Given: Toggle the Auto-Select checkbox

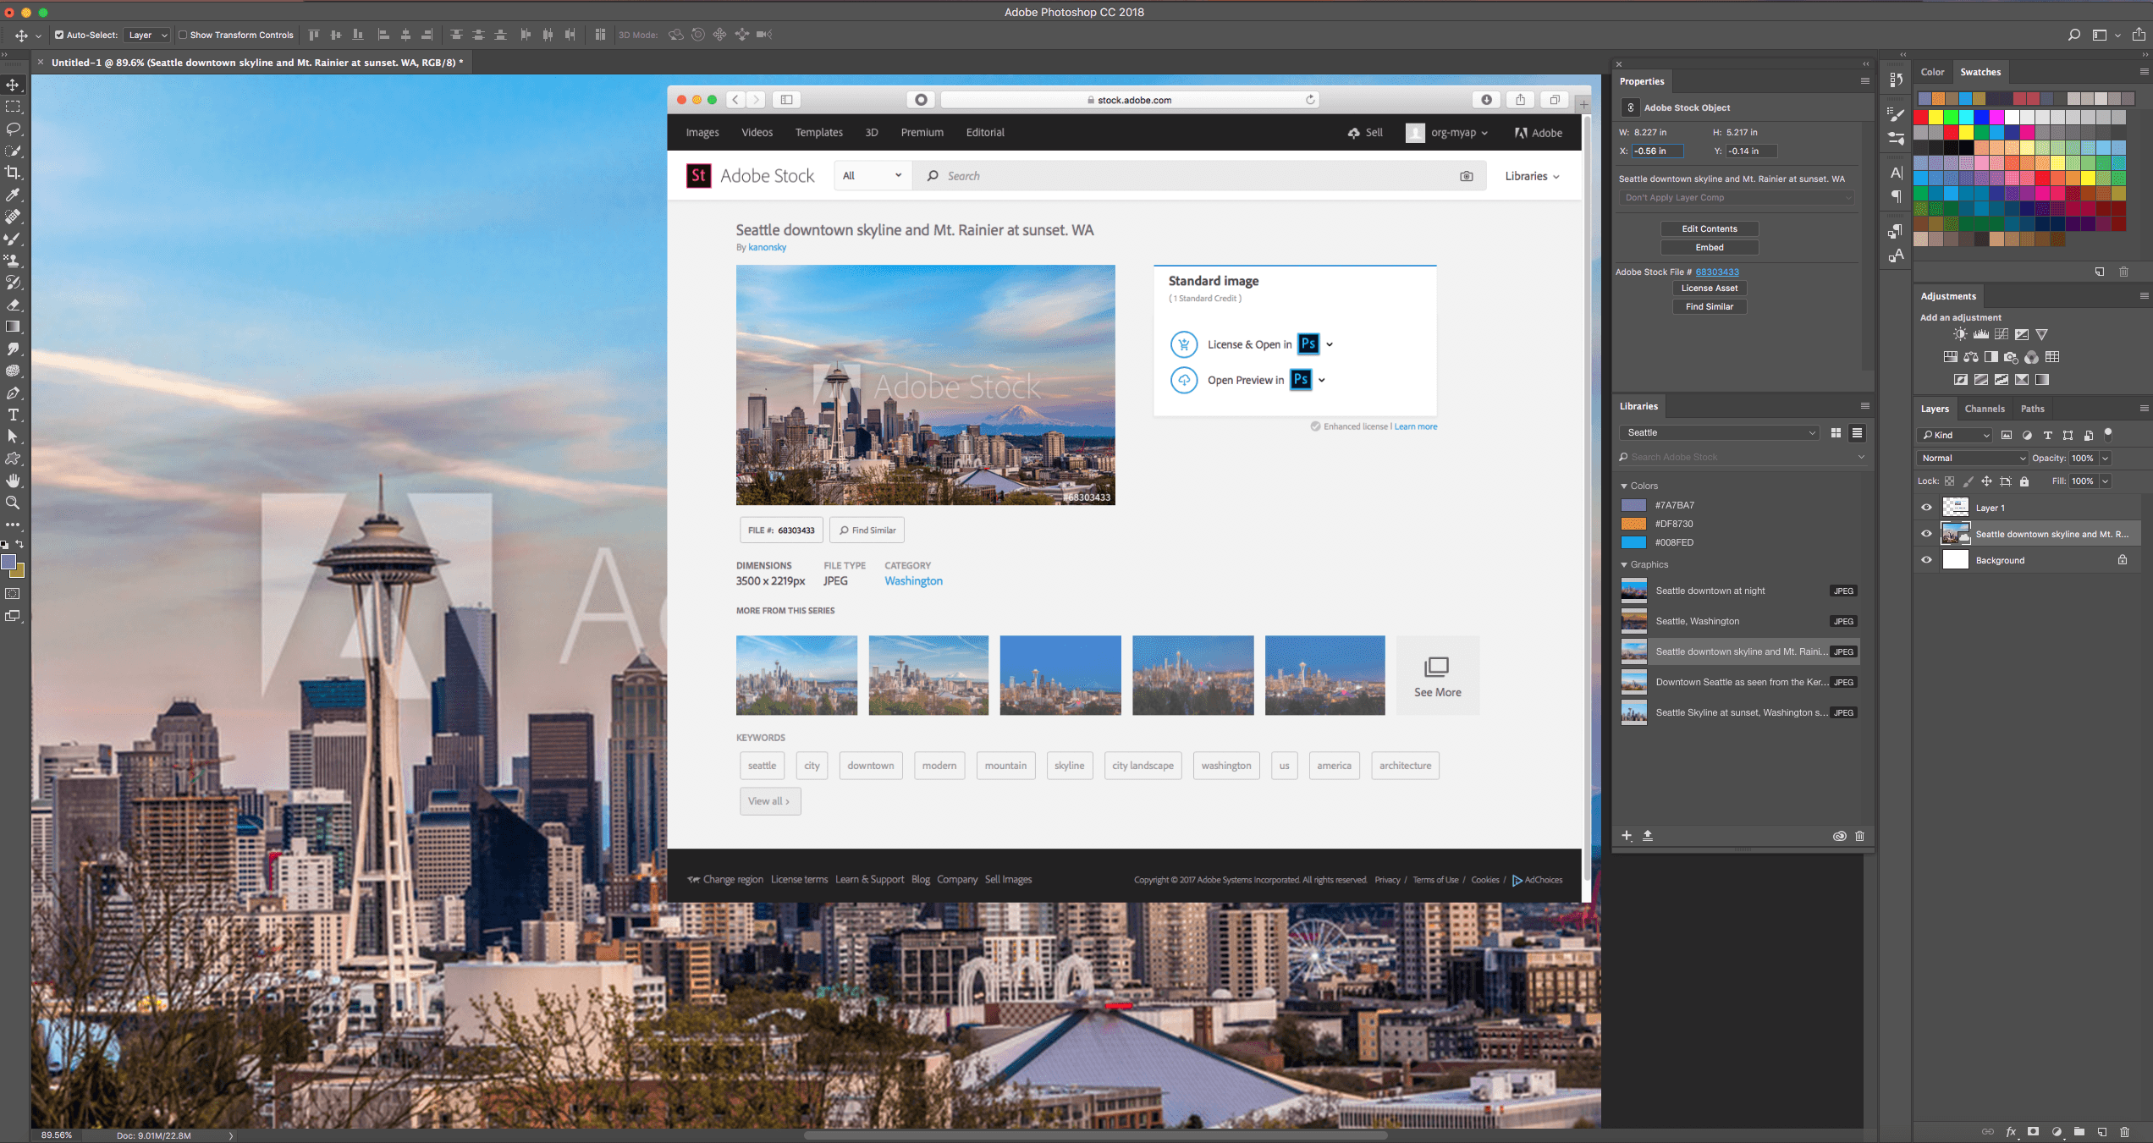Looking at the screenshot, I should [59, 35].
